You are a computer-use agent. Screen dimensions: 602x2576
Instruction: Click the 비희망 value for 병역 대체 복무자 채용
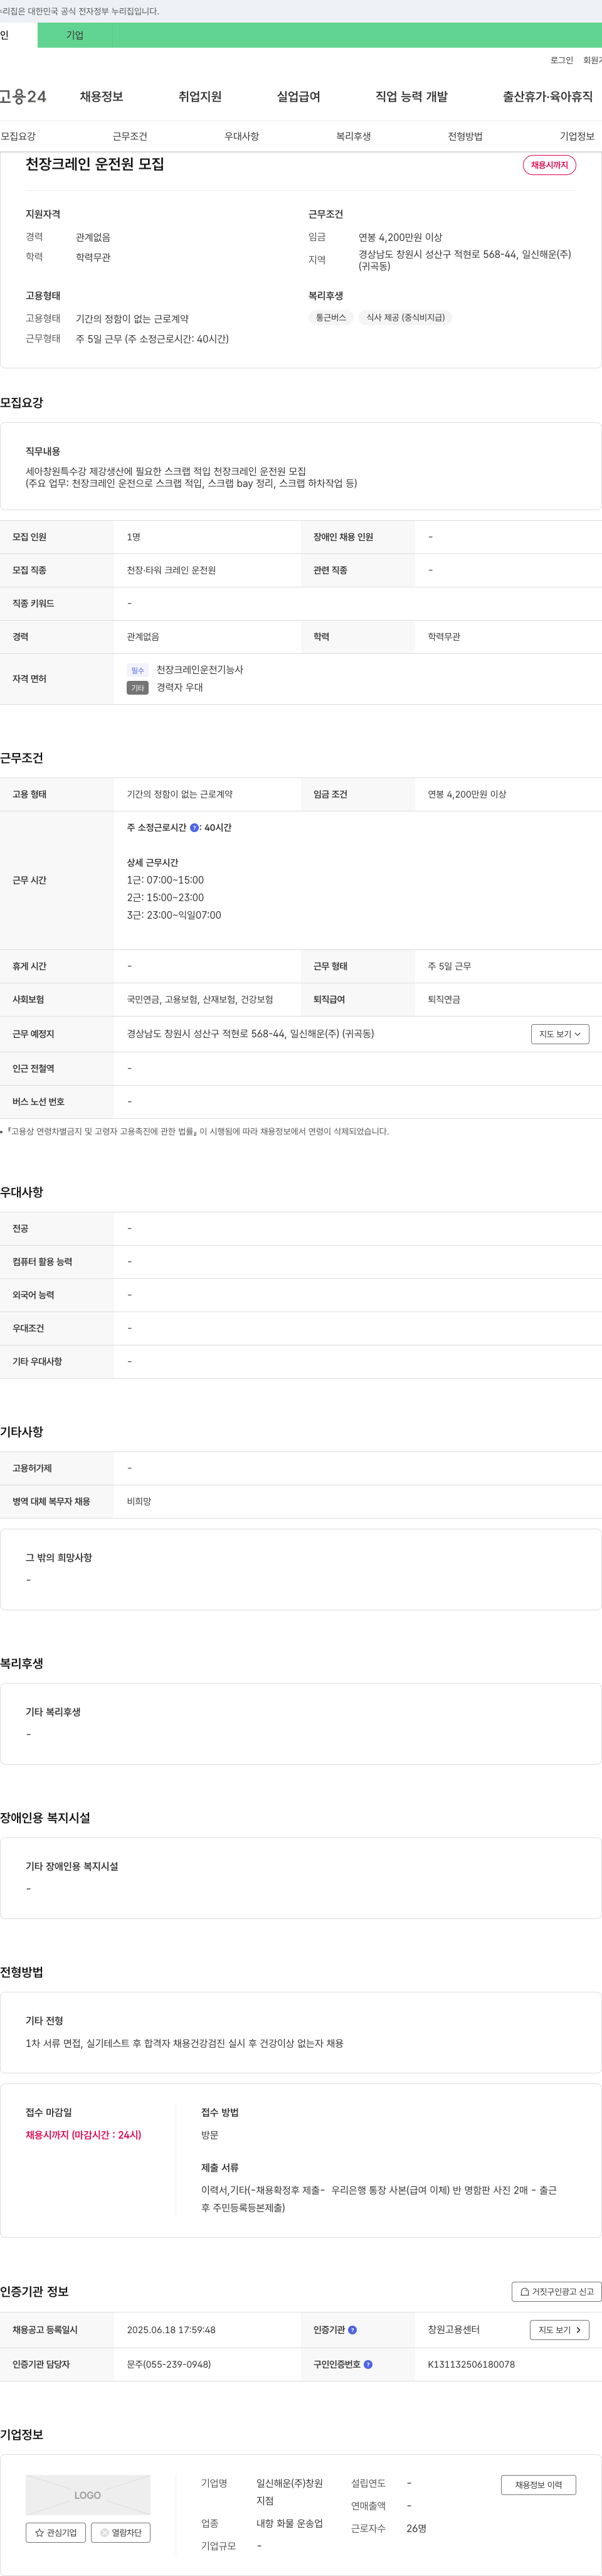139,1502
